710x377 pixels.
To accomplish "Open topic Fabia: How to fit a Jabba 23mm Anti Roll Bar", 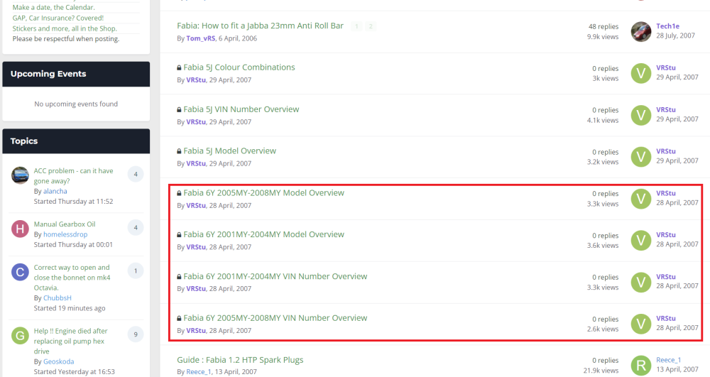I will (x=260, y=26).
